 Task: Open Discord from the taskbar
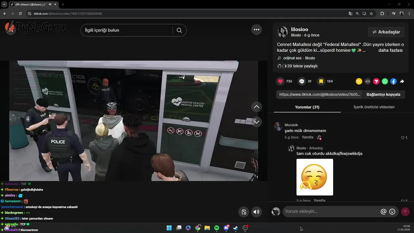click(x=226, y=228)
